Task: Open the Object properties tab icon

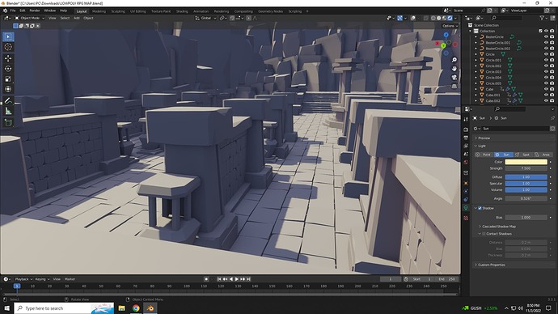Action: tap(466, 184)
